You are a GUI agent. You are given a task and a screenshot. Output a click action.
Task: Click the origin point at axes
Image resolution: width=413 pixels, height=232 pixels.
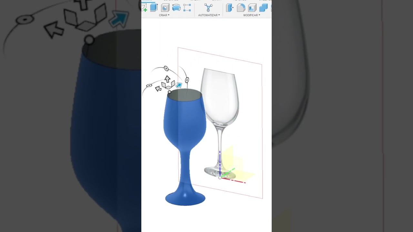[x=220, y=178]
